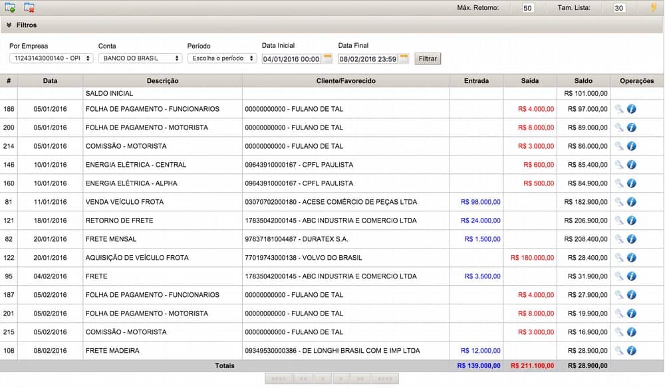The height and width of the screenshot is (388, 665).
Task: Click the first pagination button below the table
Action: pos(279,379)
